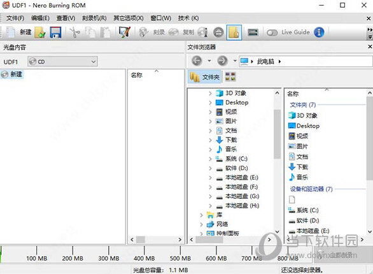Click the blue Live Guide info icon

[x=319, y=32]
